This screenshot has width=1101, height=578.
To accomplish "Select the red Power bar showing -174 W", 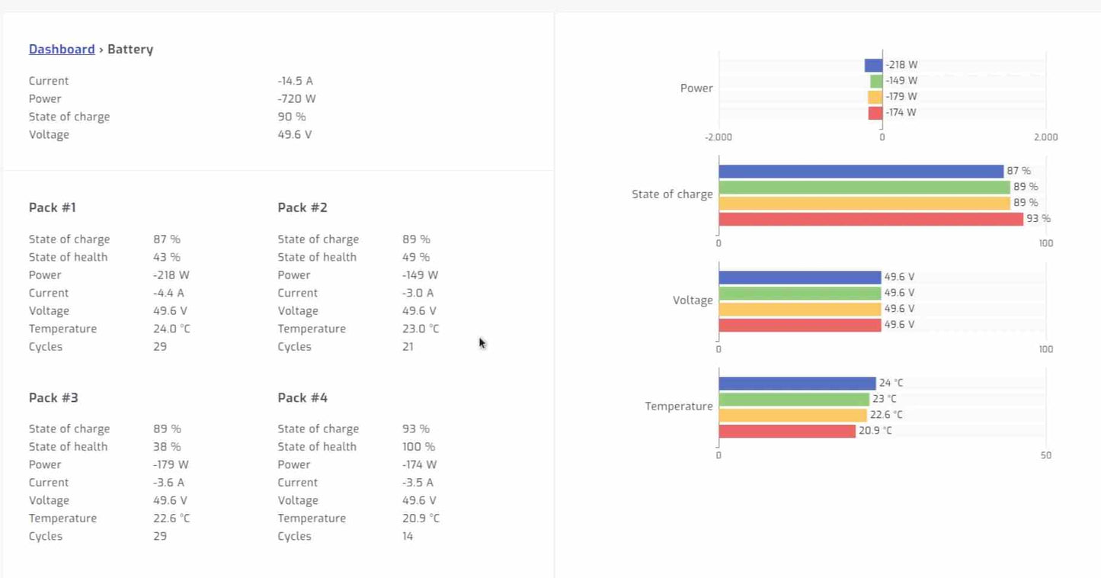I will [x=875, y=113].
